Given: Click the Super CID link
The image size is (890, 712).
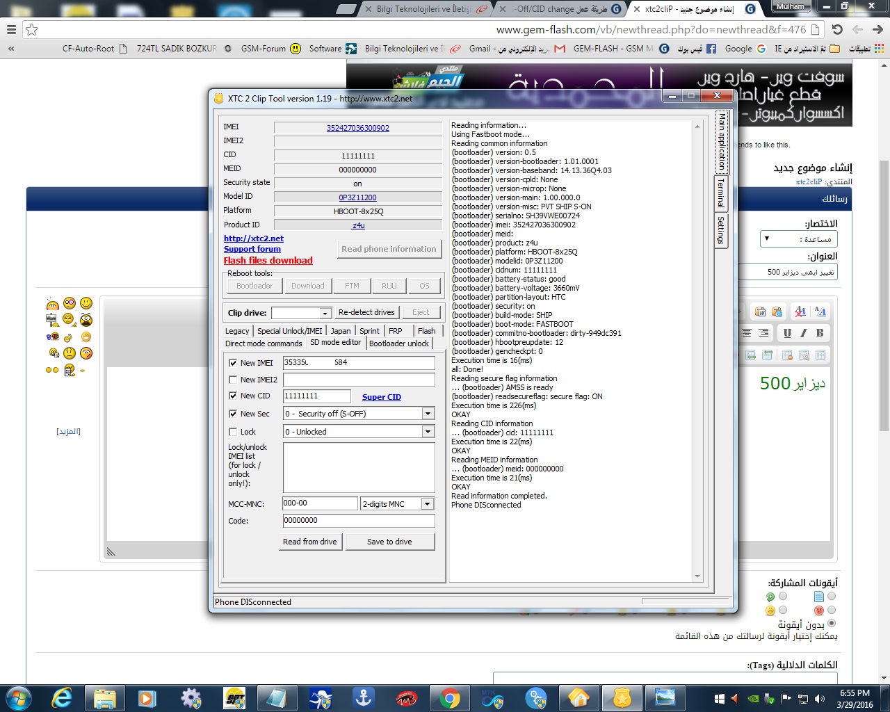Looking at the screenshot, I should pos(382,397).
